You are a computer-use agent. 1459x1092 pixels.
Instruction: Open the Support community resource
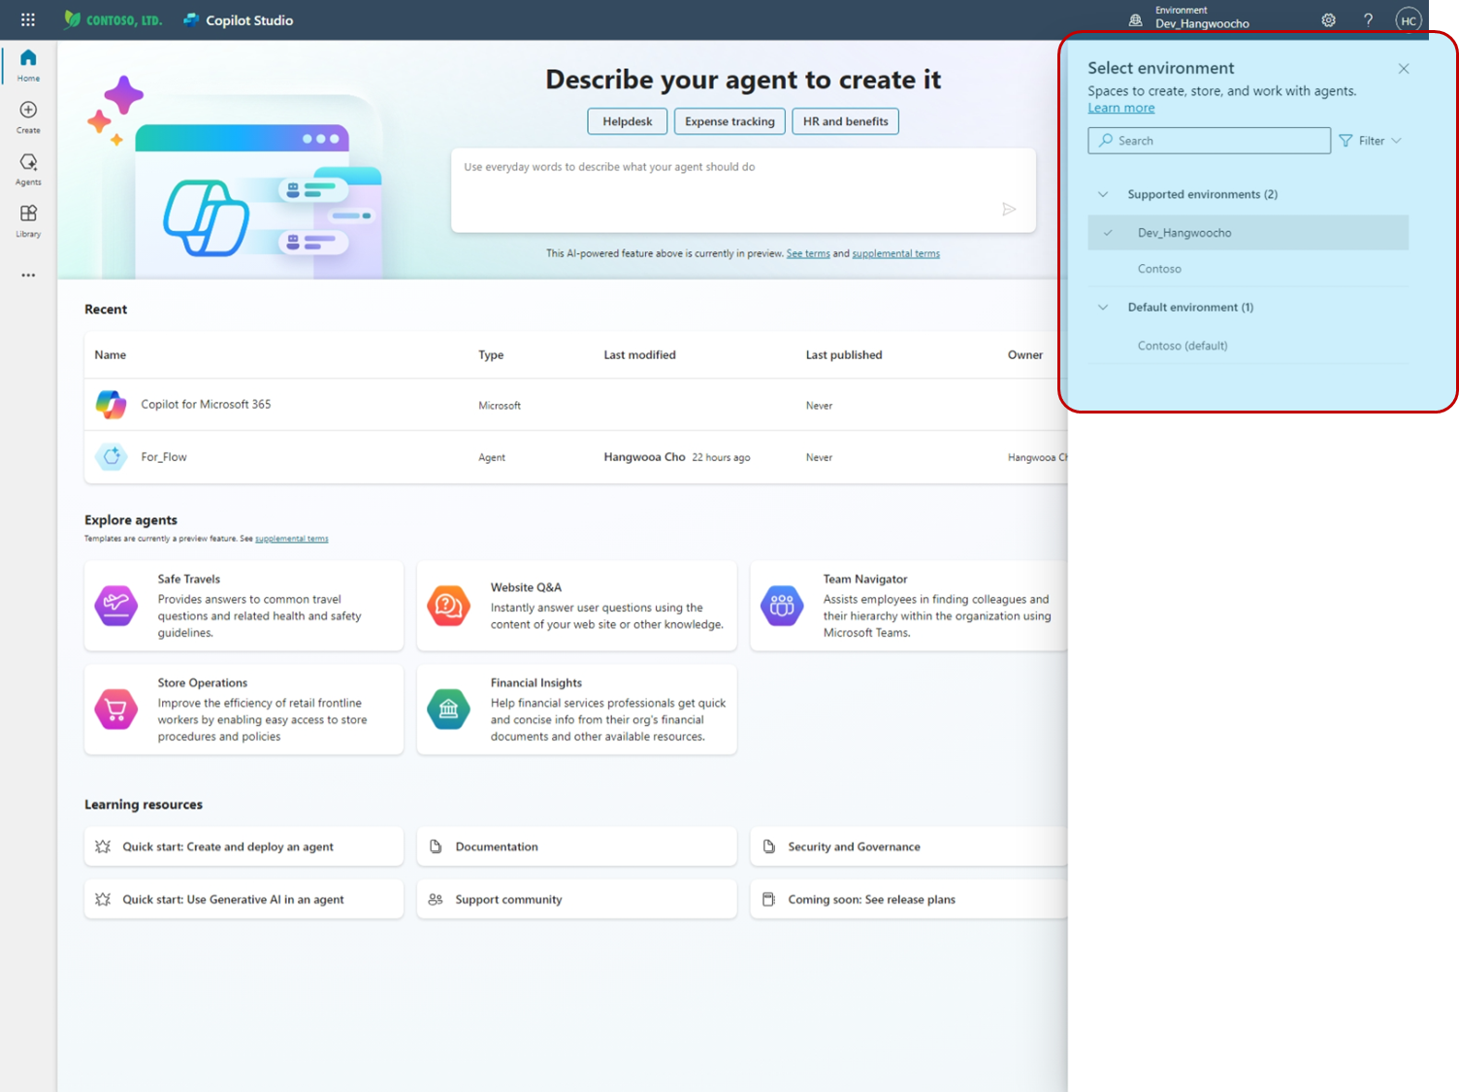(x=576, y=899)
